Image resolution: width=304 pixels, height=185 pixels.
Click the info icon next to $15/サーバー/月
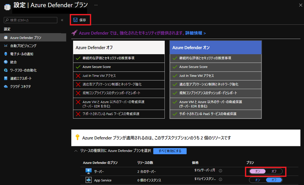[x=220, y=171]
